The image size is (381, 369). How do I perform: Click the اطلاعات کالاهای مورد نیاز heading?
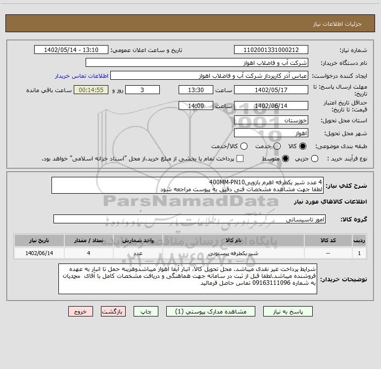(331, 202)
